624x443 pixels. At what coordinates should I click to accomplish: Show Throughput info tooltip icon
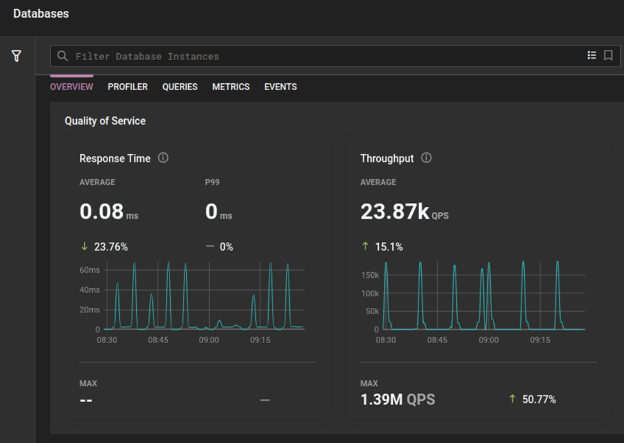pos(426,157)
